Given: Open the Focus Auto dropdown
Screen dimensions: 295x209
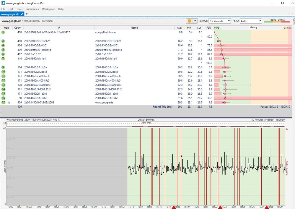Looking at the screenshot, I should point(251,21).
